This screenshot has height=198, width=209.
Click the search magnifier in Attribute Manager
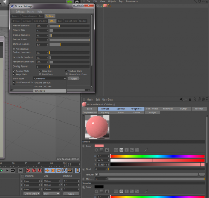coord(195,100)
